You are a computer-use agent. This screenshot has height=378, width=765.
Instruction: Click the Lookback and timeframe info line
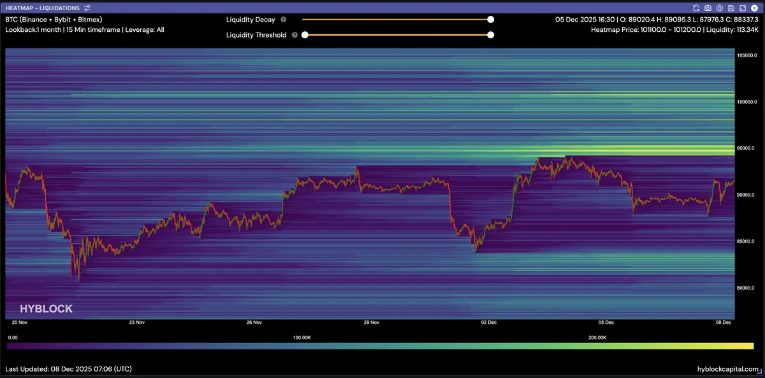pos(84,29)
